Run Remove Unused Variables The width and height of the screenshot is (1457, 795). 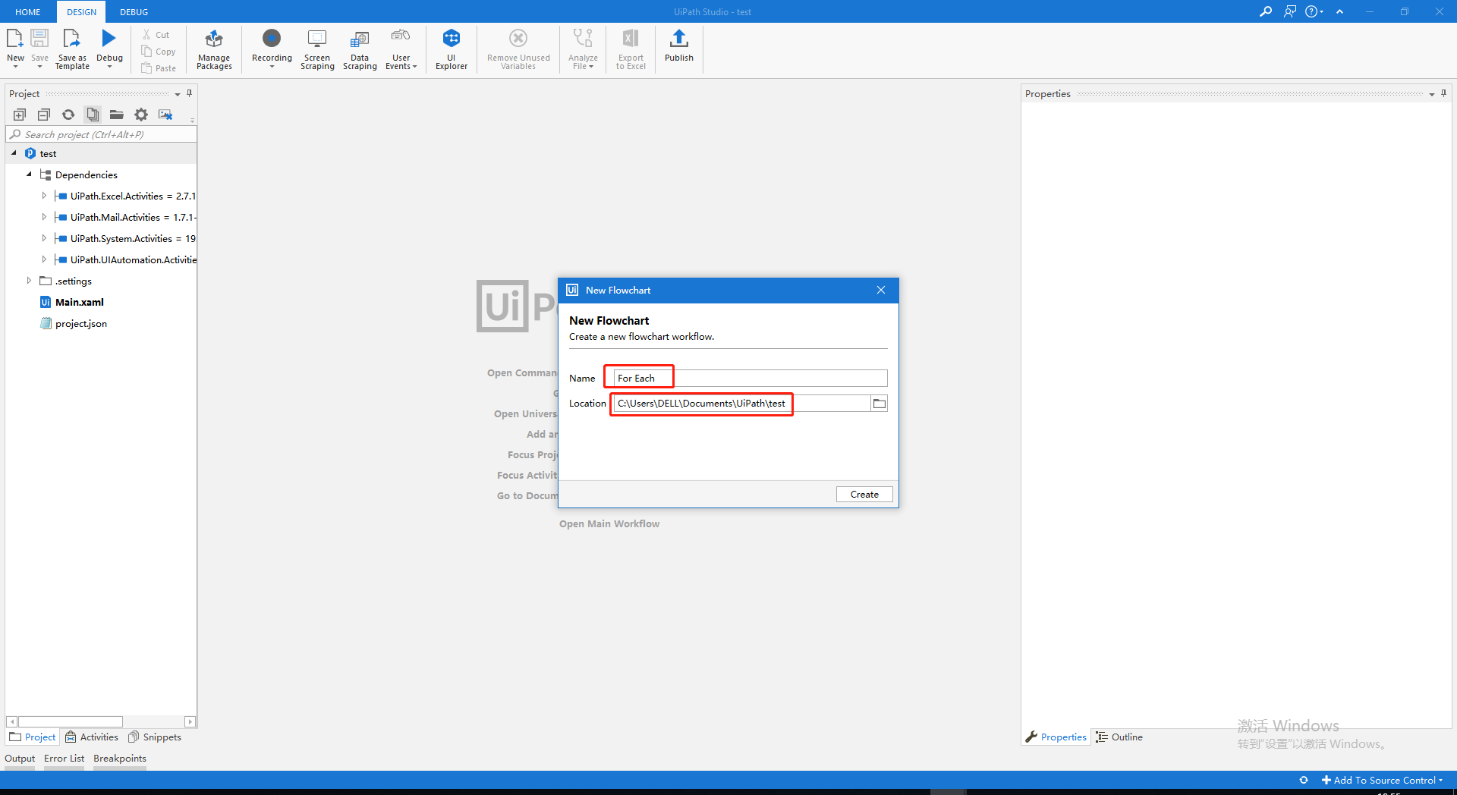tap(518, 49)
